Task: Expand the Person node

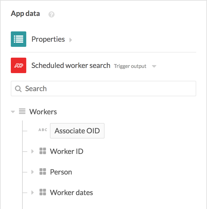Action: point(32,172)
